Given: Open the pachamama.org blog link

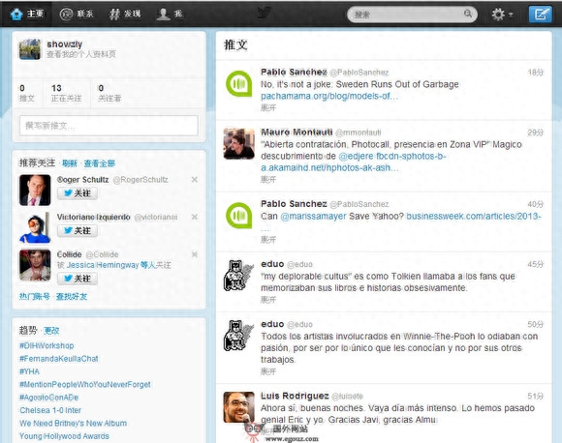Looking at the screenshot, I should 329,96.
